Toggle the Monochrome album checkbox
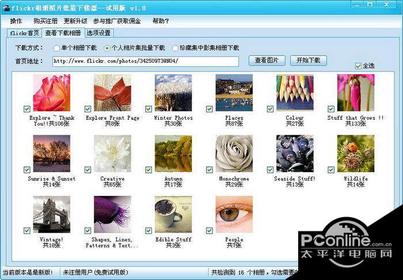The image size is (403, 280). [210, 170]
